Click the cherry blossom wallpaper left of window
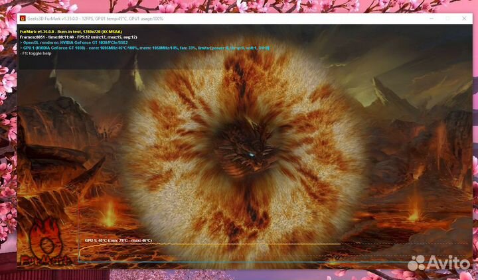This screenshot has height=280, width=478. point(8,133)
